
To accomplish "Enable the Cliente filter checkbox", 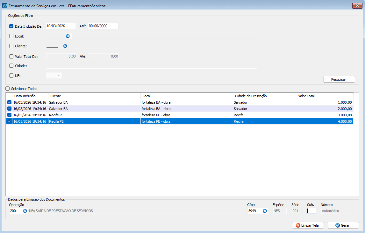I will point(11,46).
